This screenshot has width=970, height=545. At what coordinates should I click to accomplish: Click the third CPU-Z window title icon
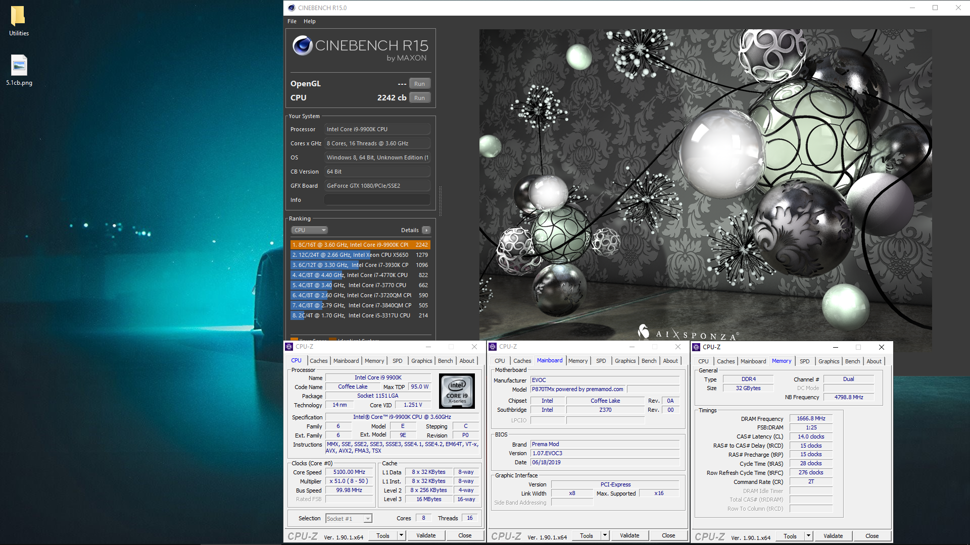click(697, 347)
